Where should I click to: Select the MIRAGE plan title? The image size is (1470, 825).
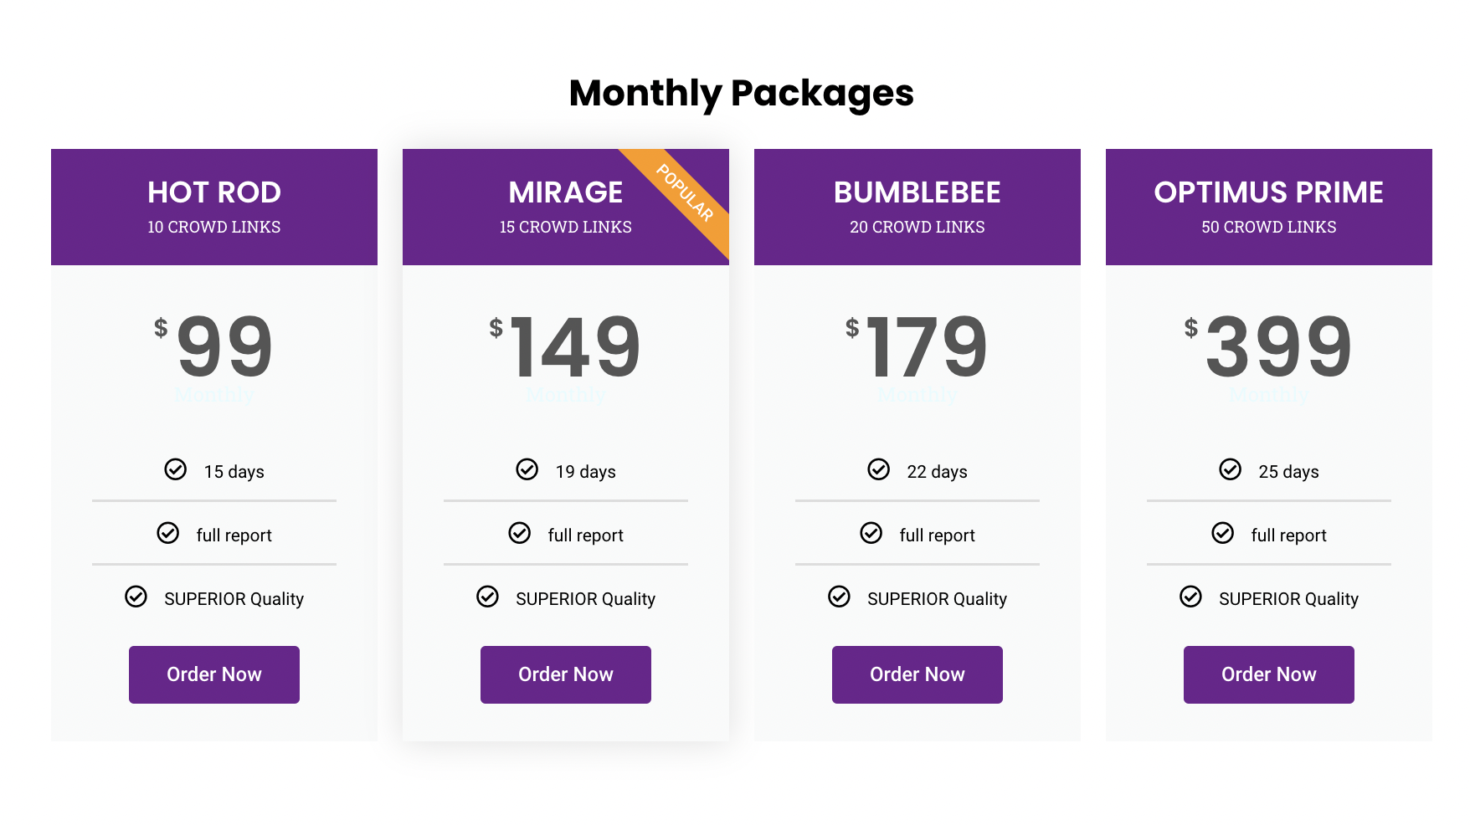(x=566, y=192)
